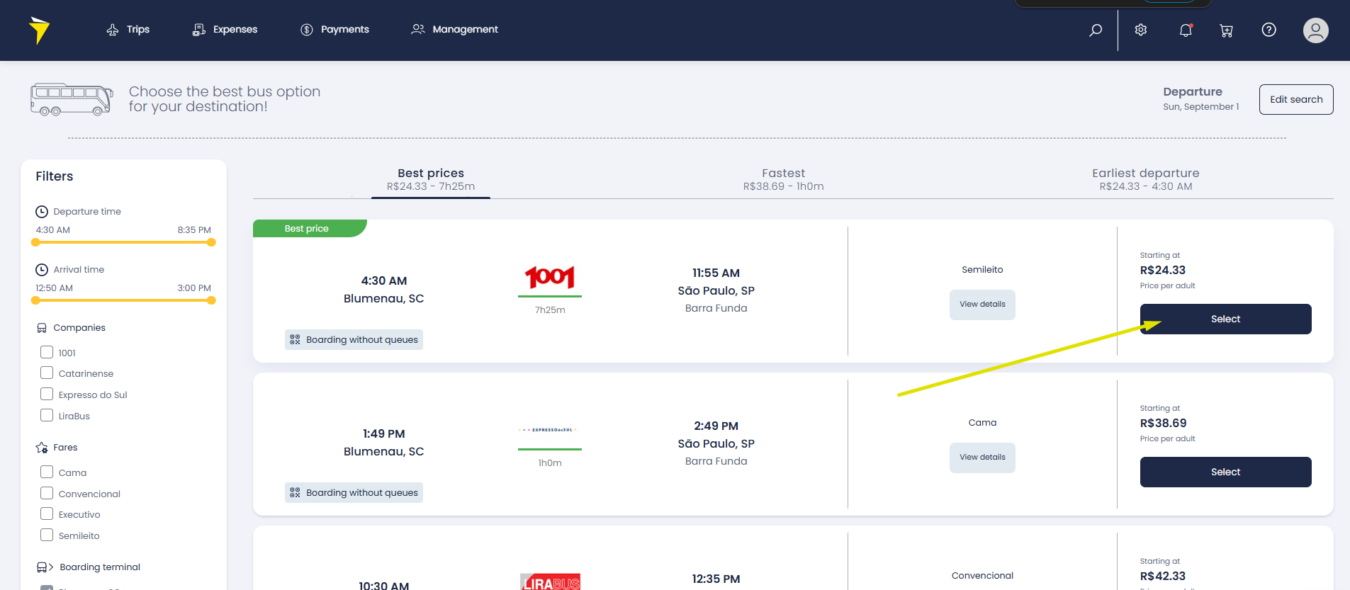Click the 1h0m trip duration

tap(550, 463)
